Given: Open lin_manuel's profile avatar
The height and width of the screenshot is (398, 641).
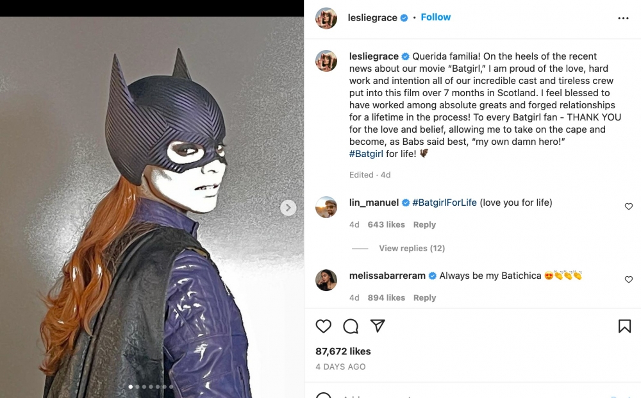Looking at the screenshot, I should click(326, 207).
